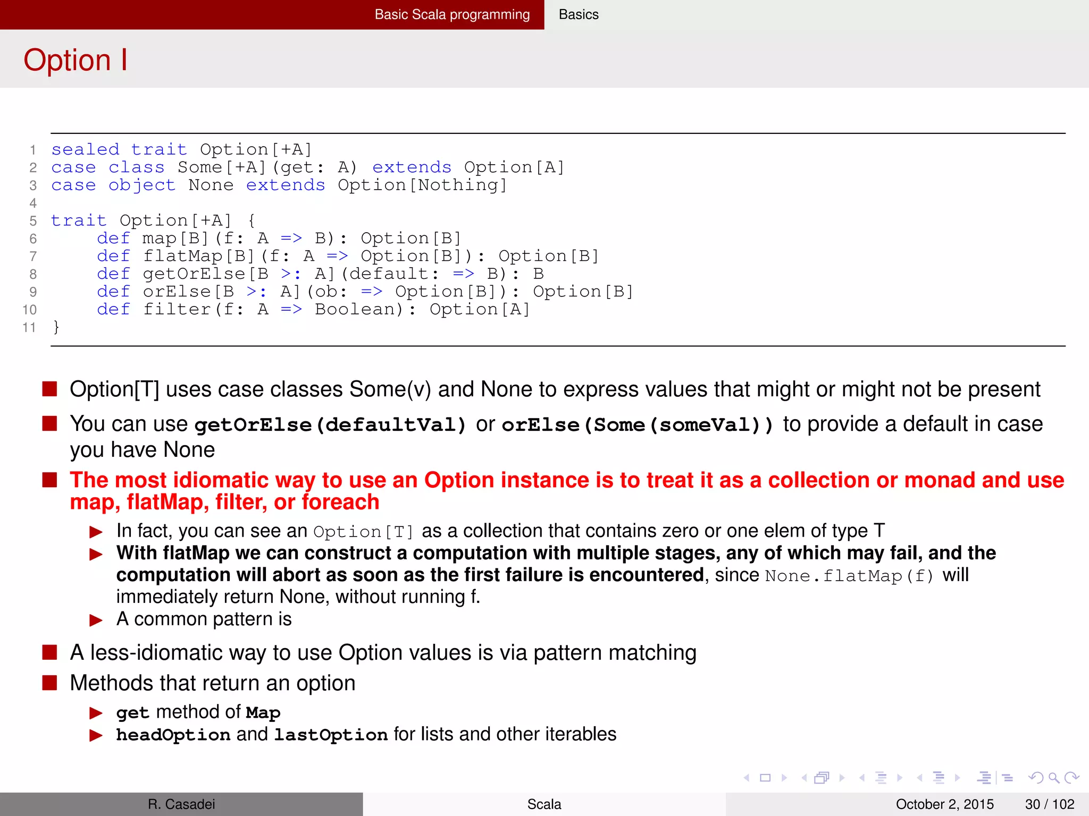Go to previous slide arrow in navigation bar
Image resolution: width=1089 pixels, height=816 pixels.
[x=747, y=778]
